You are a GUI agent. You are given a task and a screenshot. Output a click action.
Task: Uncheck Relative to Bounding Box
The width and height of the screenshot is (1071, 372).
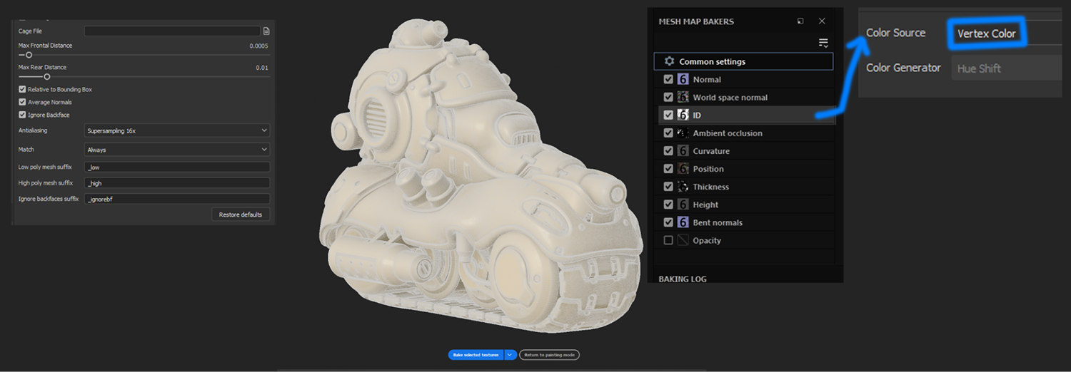click(22, 89)
